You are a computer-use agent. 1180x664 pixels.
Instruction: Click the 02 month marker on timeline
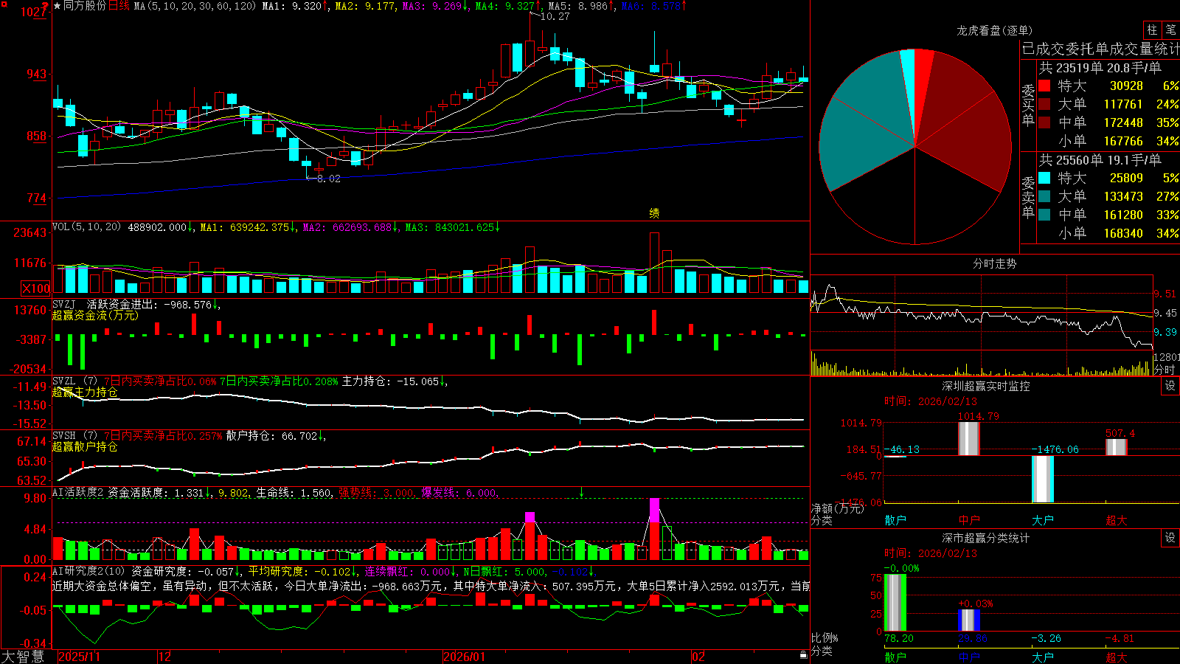point(698,657)
